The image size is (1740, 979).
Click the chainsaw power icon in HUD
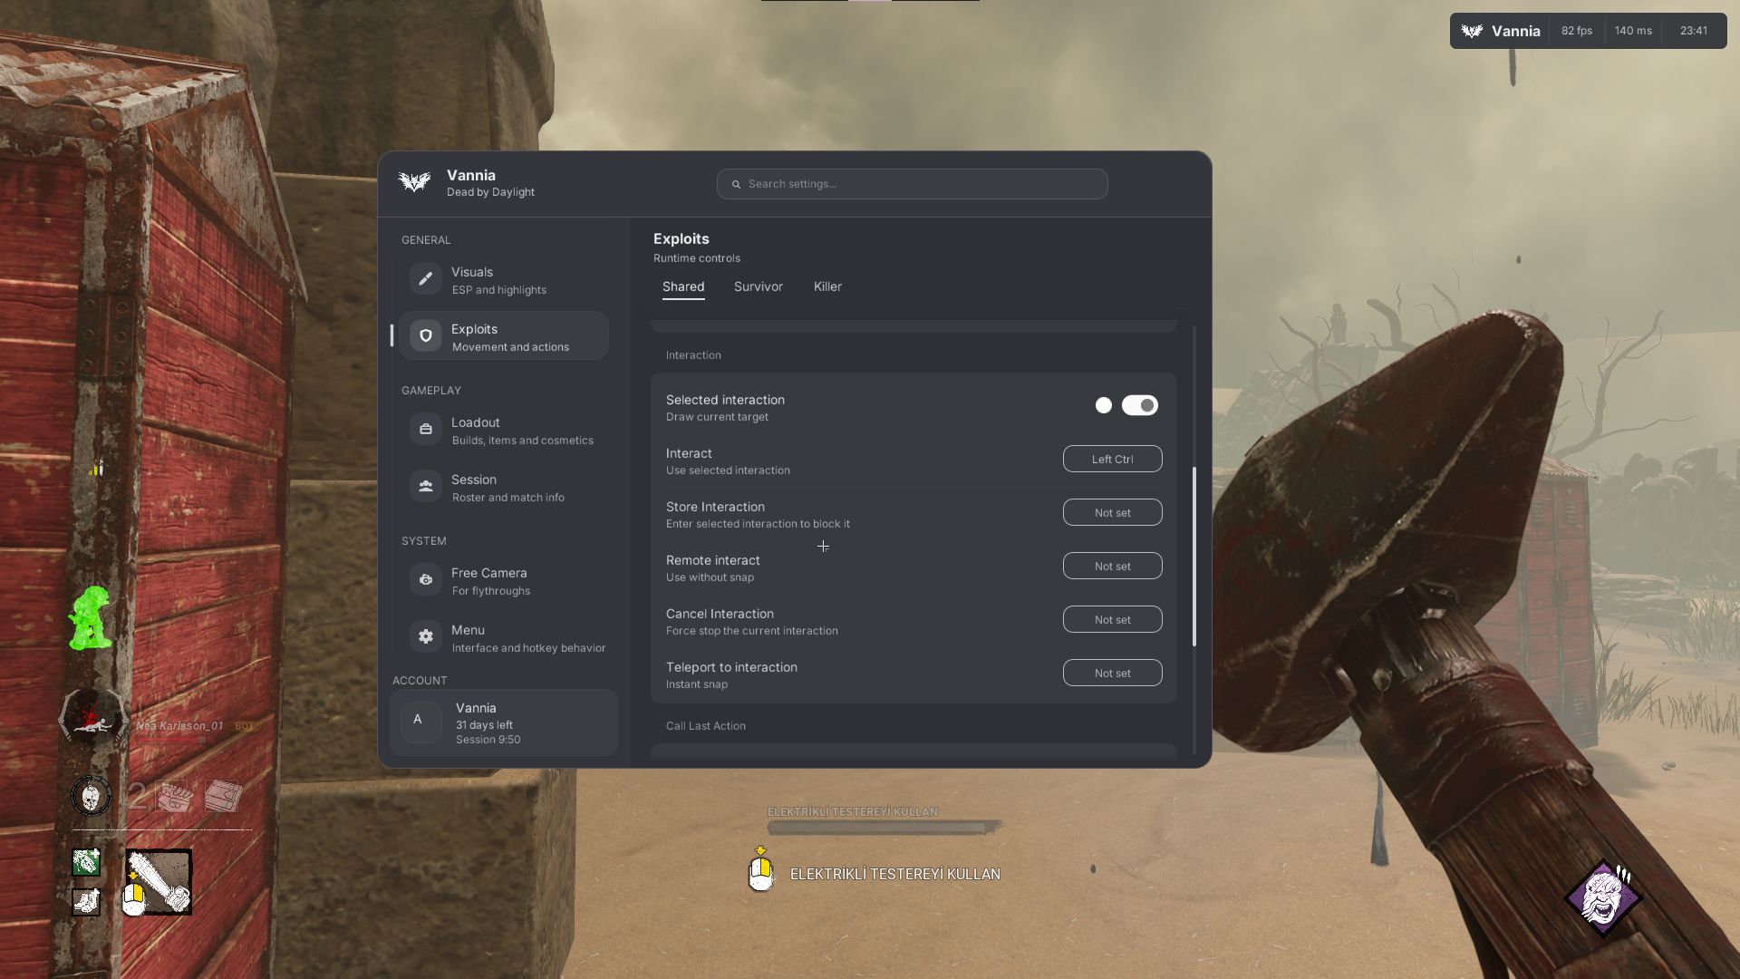pyautogui.click(x=159, y=882)
